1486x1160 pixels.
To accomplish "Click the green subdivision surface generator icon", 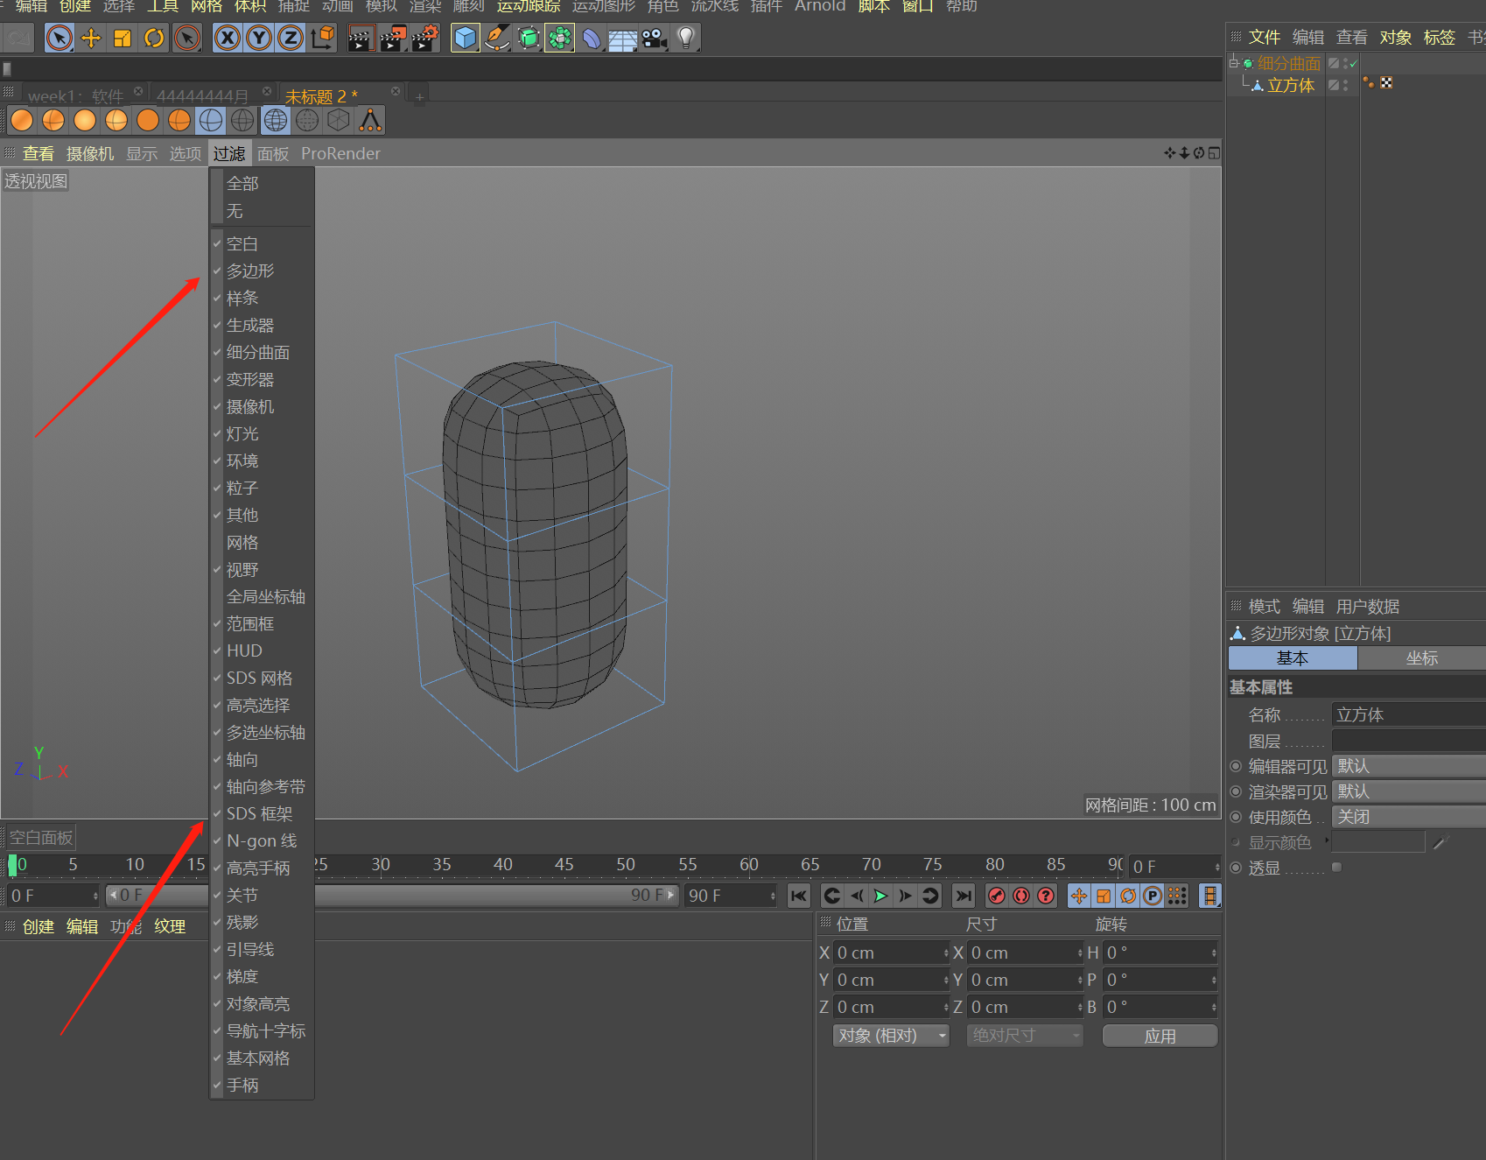I will pyautogui.click(x=529, y=38).
